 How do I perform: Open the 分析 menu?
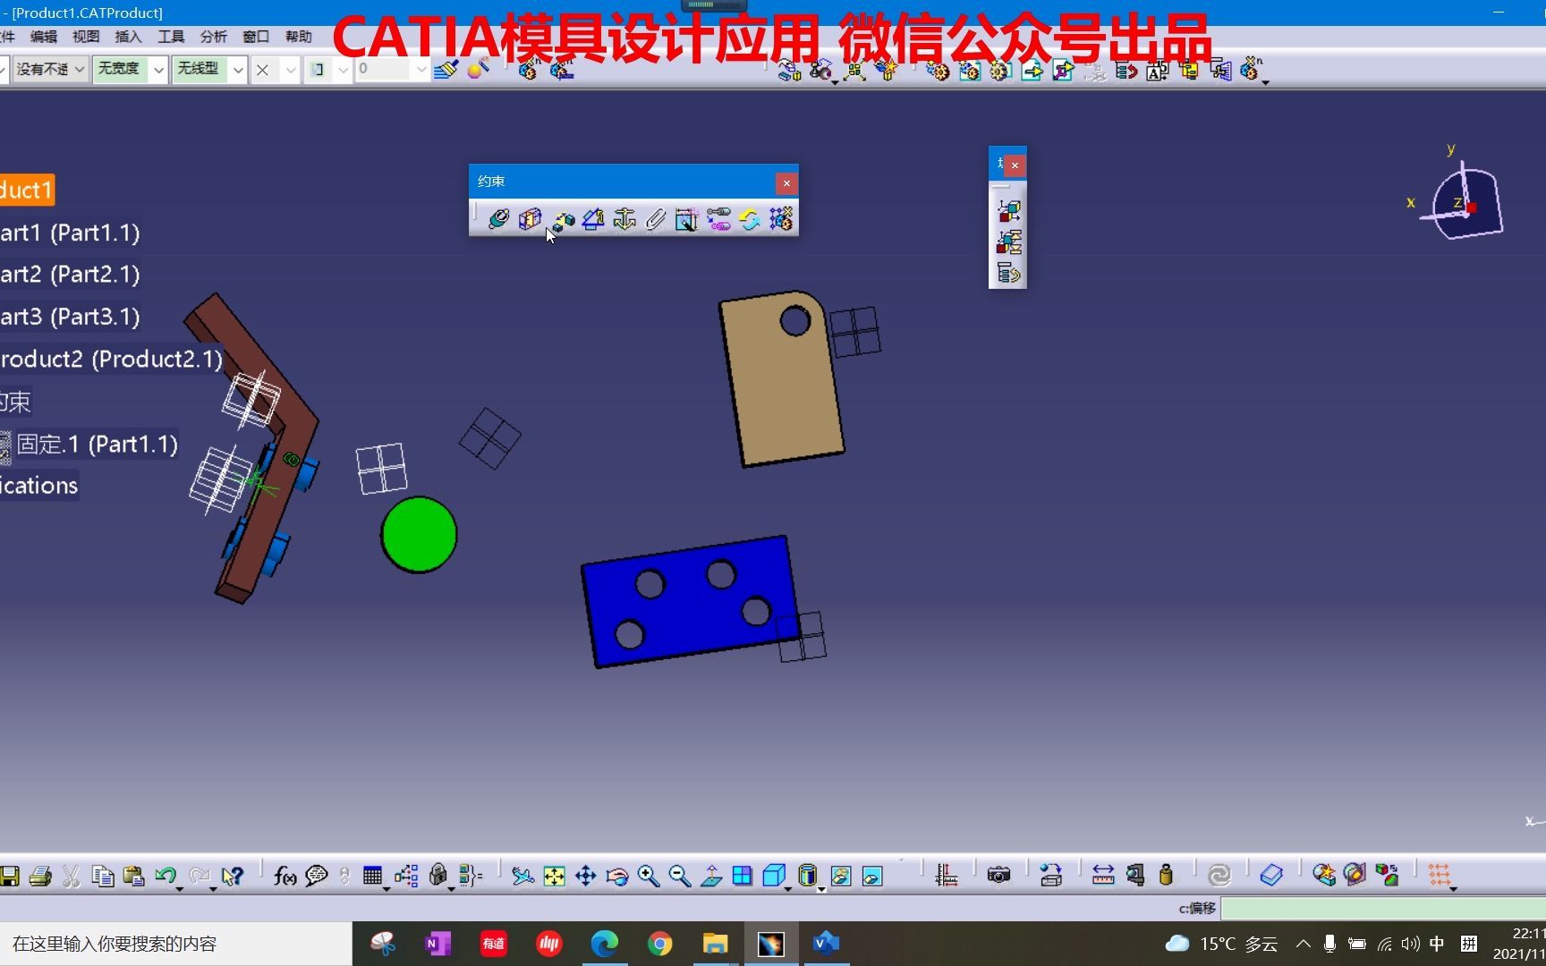(213, 37)
